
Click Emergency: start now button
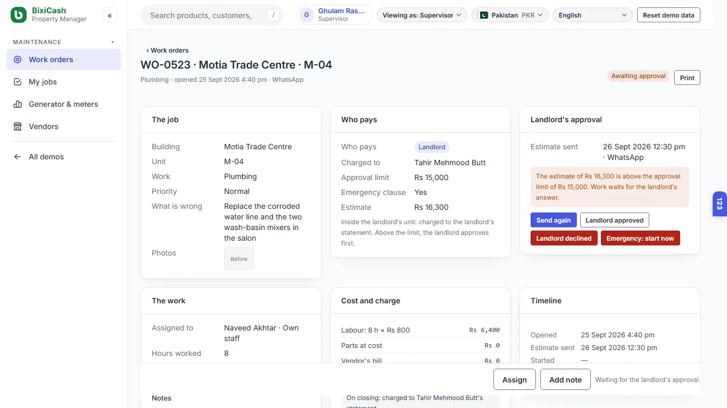(x=640, y=238)
